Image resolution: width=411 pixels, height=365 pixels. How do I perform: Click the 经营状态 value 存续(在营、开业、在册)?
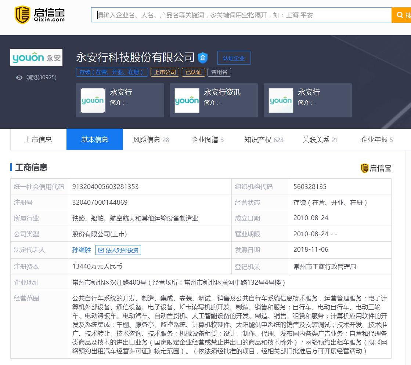point(330,202)
